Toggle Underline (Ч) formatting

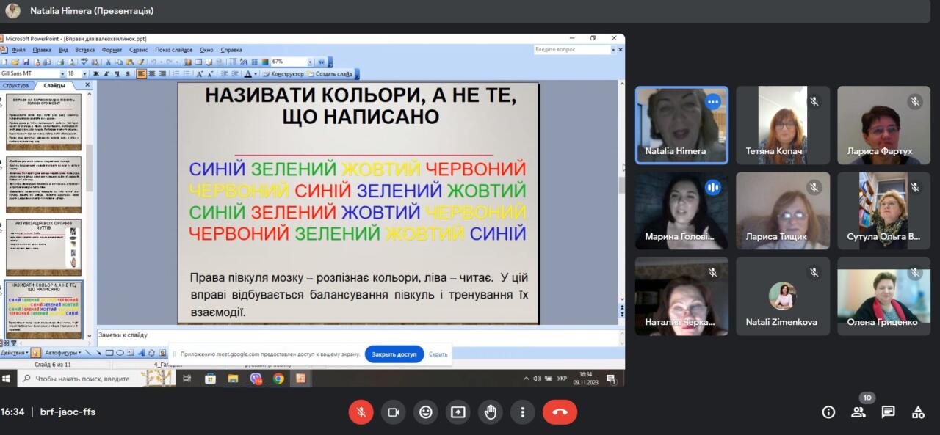click(117, 74)
